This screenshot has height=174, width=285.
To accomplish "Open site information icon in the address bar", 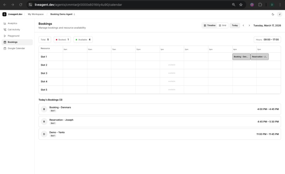I will [x=30, y=5].
